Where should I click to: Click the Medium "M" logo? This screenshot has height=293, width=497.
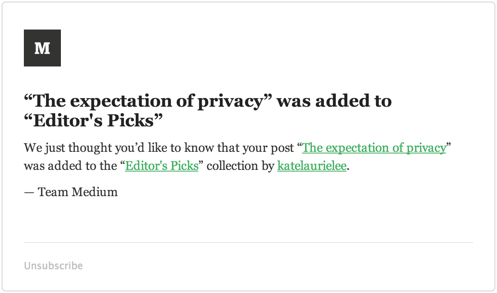click(42, 48)
